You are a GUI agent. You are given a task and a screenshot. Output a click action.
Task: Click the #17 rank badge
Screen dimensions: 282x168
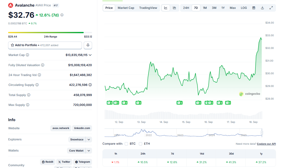pyautogui.click(x=56, y=5)
